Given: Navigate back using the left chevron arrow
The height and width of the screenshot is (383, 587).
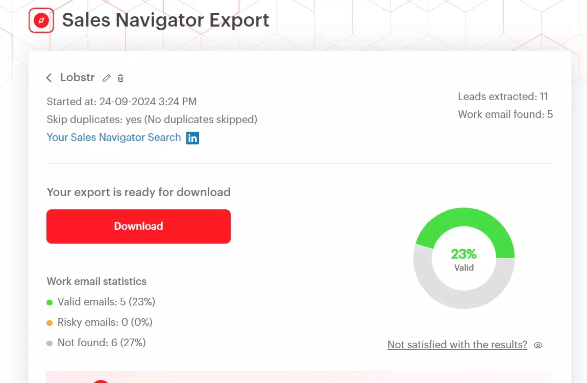Looking at the screenshot, I should pyautogui.click(x=49, y=77).
